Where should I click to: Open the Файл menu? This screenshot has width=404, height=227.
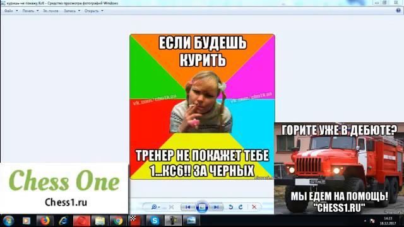tap(8, 11)
